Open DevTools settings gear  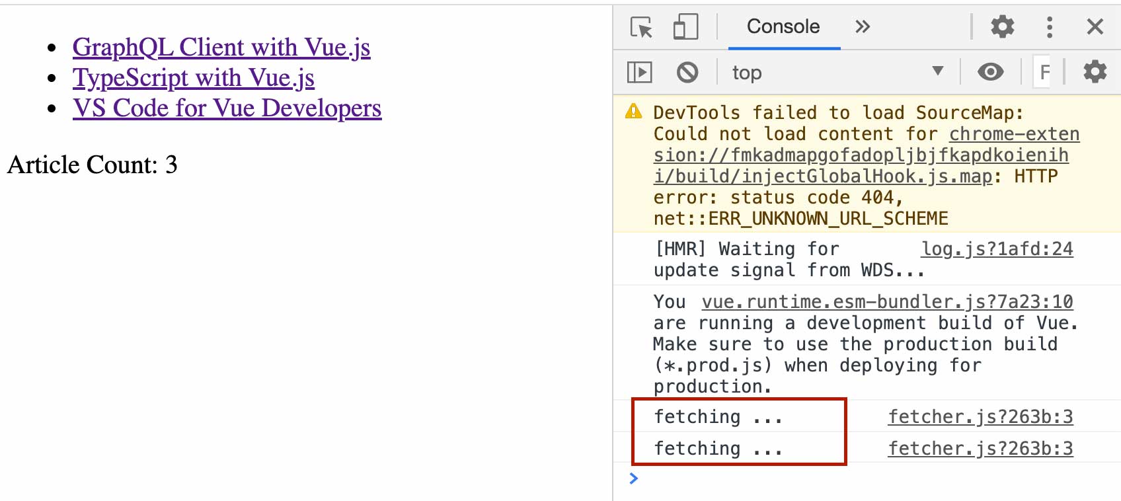1002,27
